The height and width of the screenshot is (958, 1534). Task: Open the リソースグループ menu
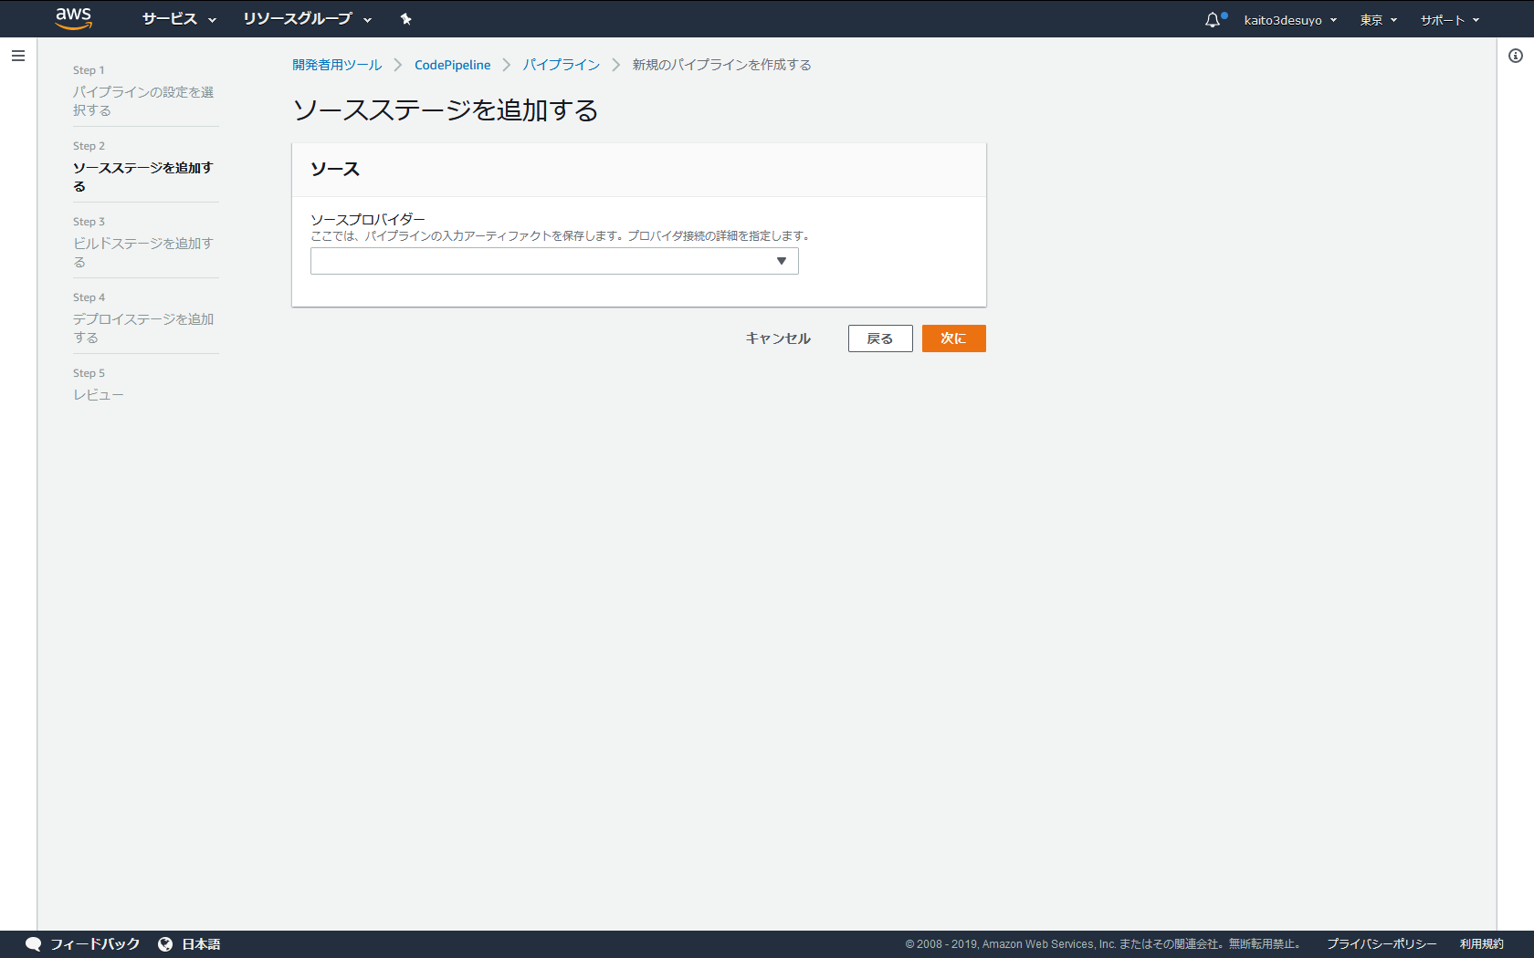pyautogui.click(x=308, y=19)
